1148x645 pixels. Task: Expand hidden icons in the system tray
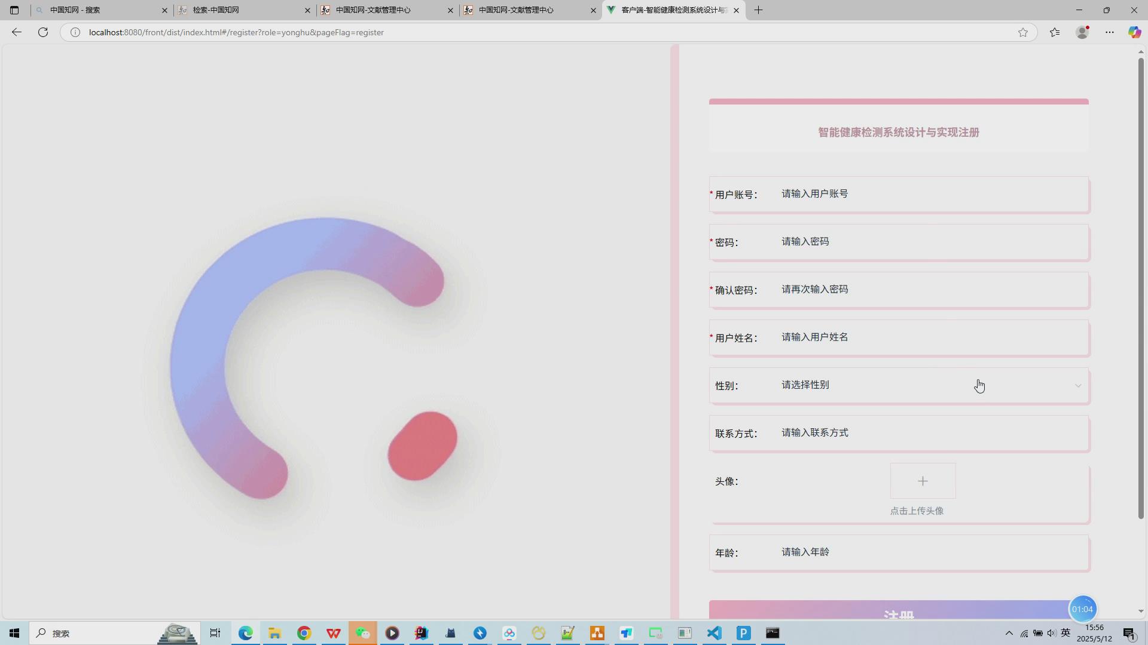(x=1008, y=633)
